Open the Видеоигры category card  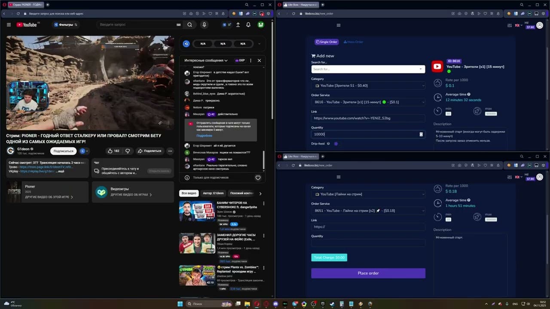[133, 192]
